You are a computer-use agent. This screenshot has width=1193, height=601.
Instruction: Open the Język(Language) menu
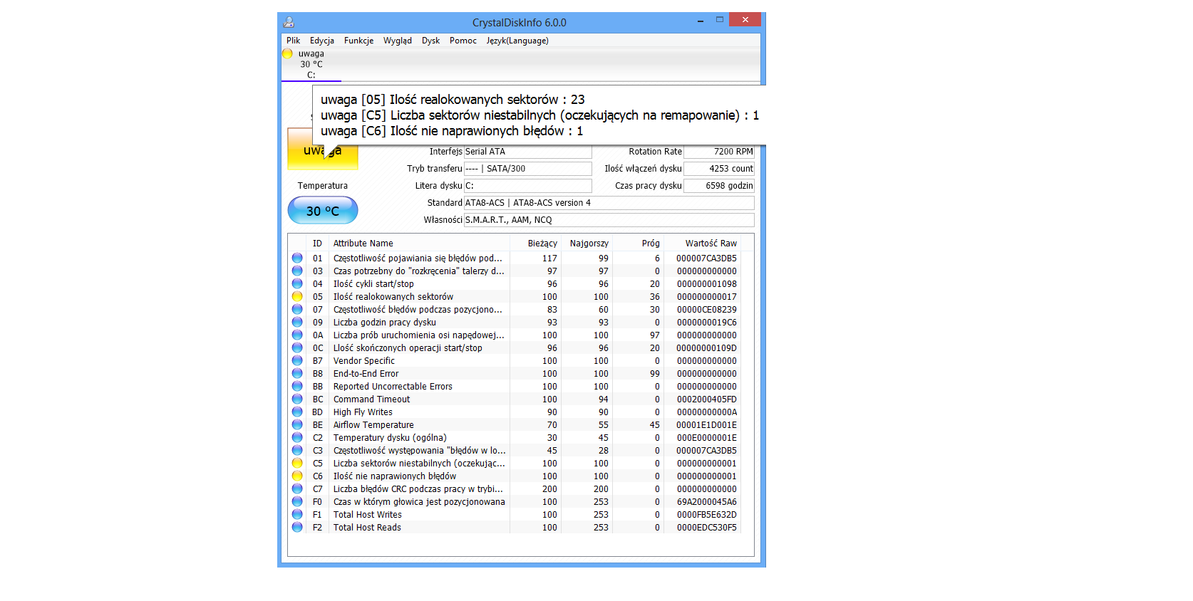(517, 41)
